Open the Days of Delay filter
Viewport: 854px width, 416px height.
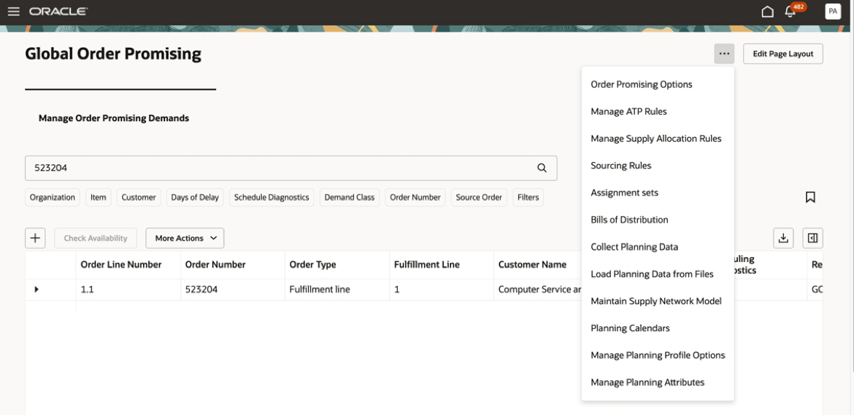195,197
